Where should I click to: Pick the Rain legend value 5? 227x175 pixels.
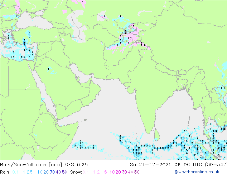(x=31, y=172)
